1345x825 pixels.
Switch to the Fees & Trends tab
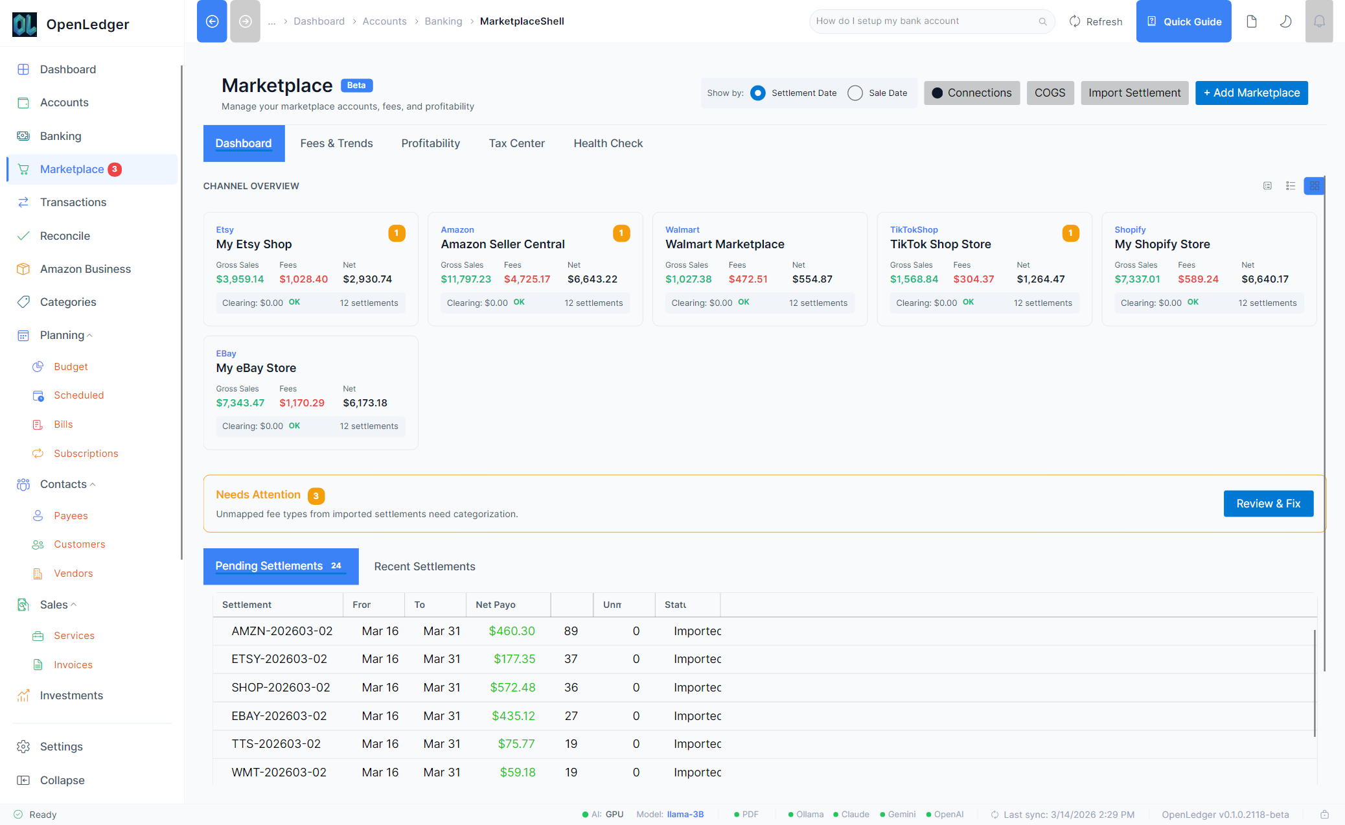(x=336, y=143)
